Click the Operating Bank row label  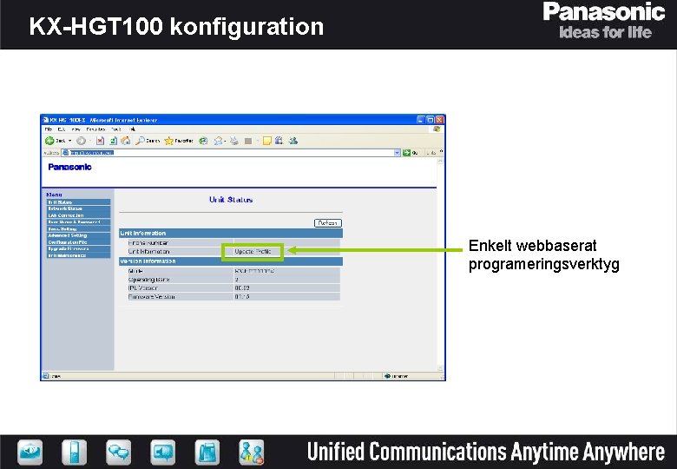(149, 280)
